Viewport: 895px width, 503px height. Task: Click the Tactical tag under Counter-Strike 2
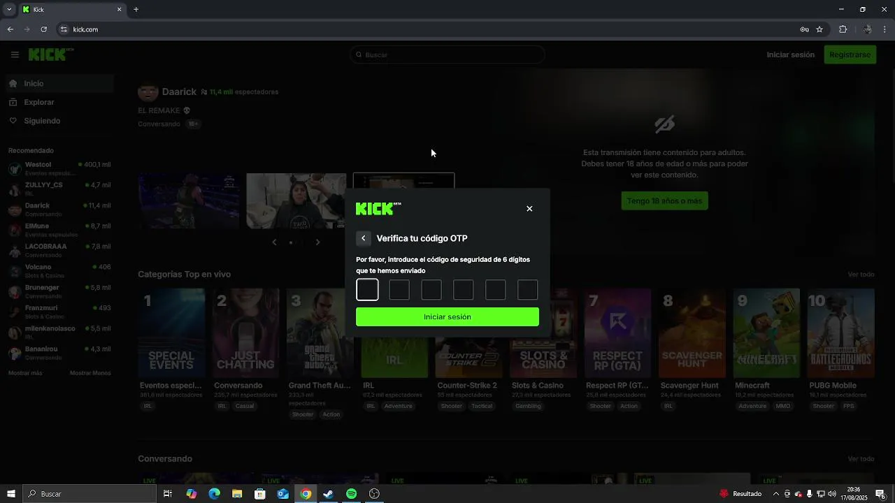tap(482, 406)
